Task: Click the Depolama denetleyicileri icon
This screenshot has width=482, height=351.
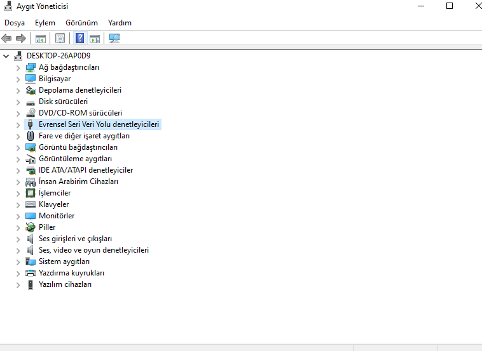Action: [31, 90]
